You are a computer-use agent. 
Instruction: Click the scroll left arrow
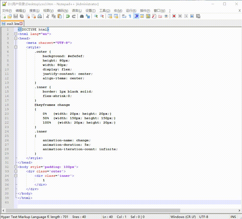(x=3, y=210)
